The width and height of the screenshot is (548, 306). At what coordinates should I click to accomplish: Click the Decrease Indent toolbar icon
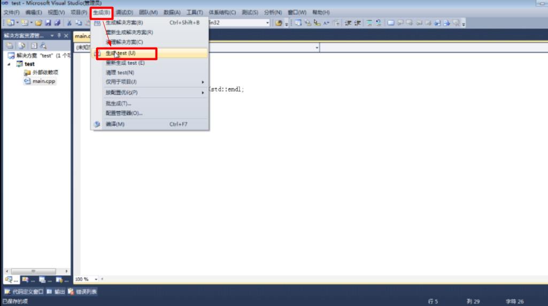(348, 23)
